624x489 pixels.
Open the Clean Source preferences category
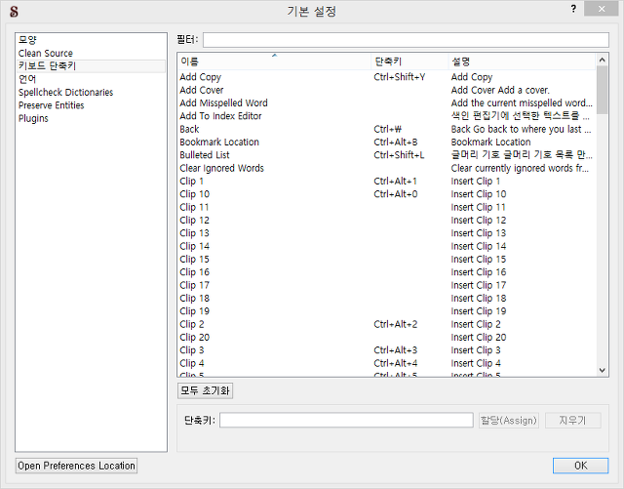[x=91, y=53]
